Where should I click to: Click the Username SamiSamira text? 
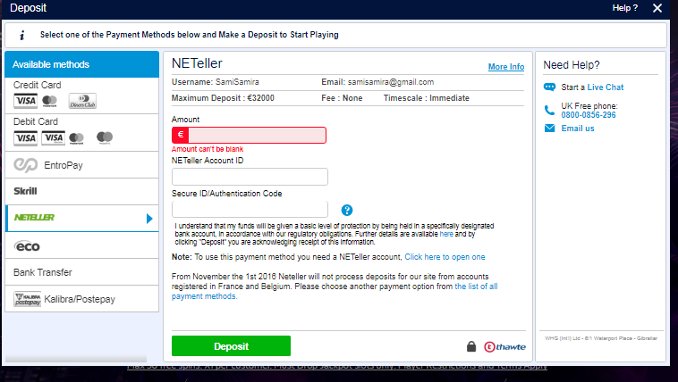(x=216, y=82)
